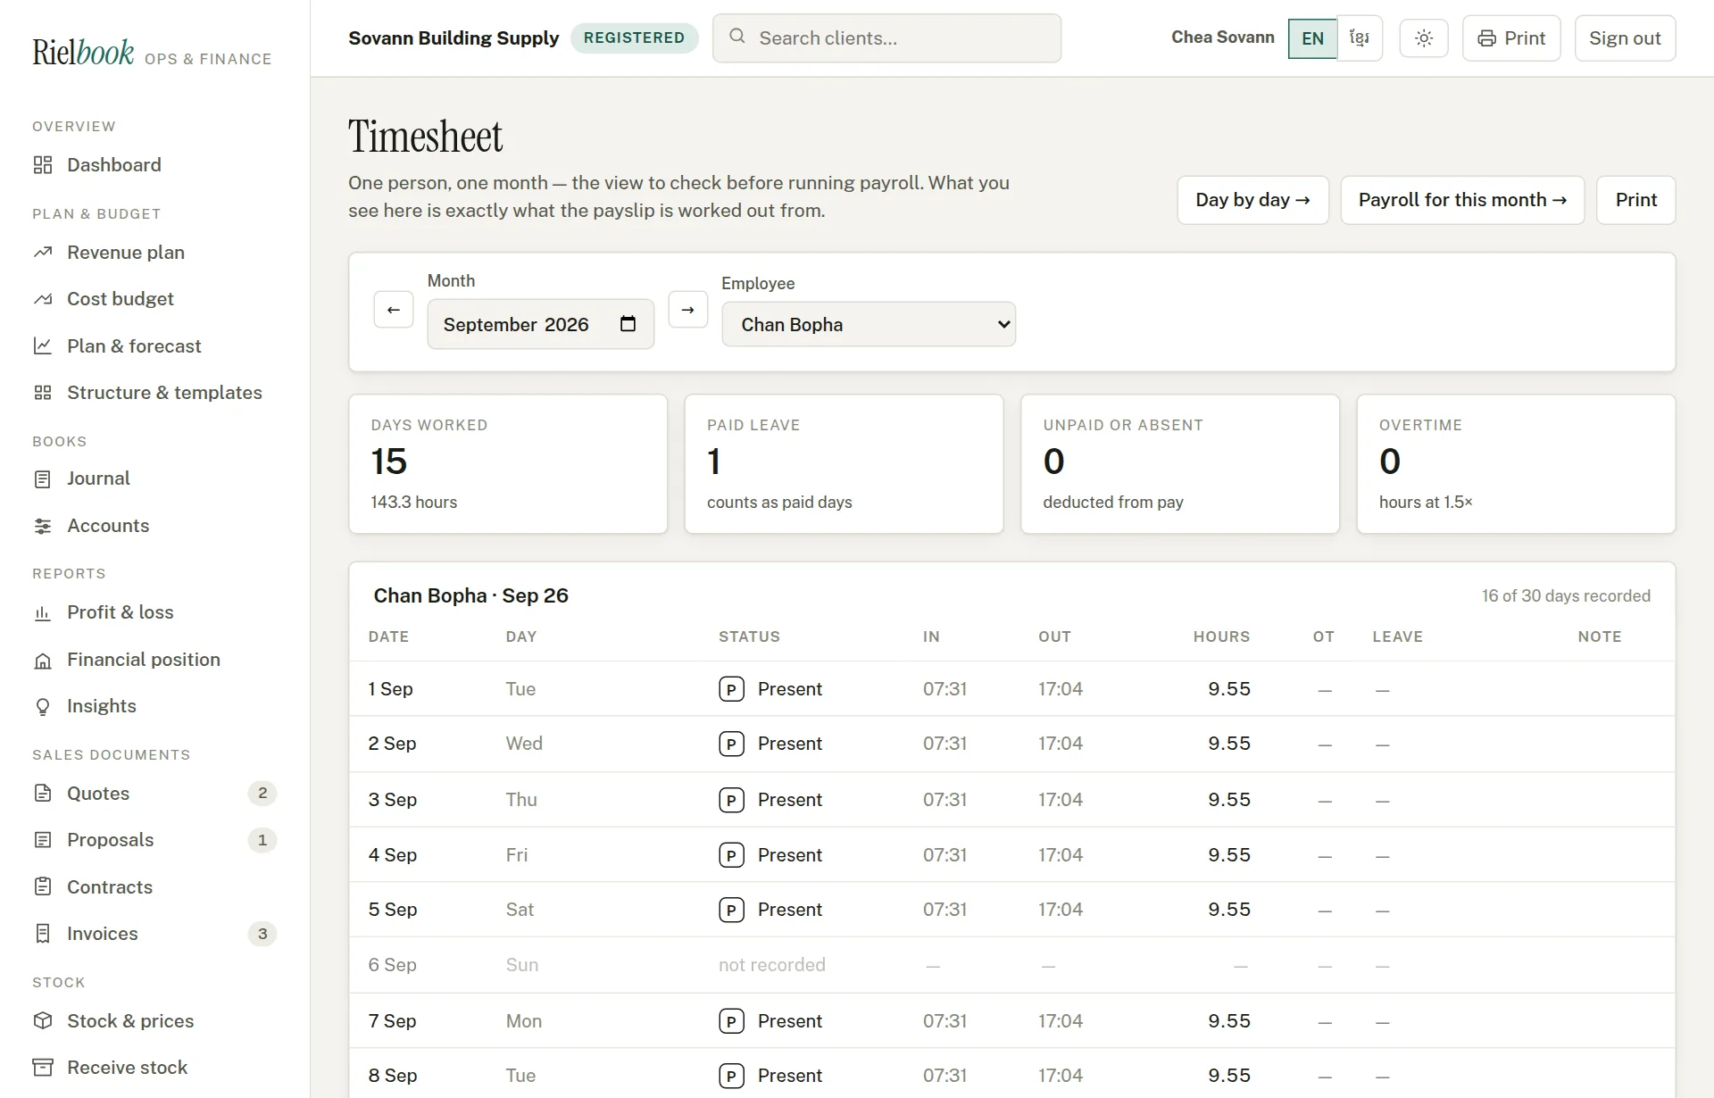The width and height of the screenshot is (1714, 1098).
Task: Toggle light theme with sun icon
Action: pyautogui.click(x=1424, y=38)
